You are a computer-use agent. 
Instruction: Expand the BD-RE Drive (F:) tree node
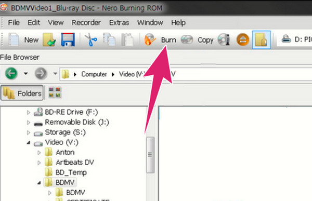tap(29, 112)
